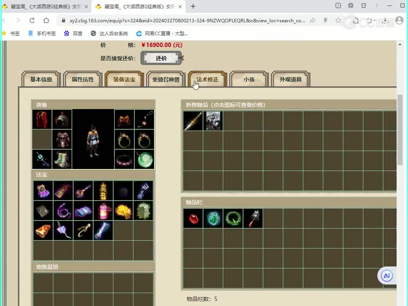Open the 达人后台系统 bookmark
This screenshot has height=306, width=408.
point(109,33)
